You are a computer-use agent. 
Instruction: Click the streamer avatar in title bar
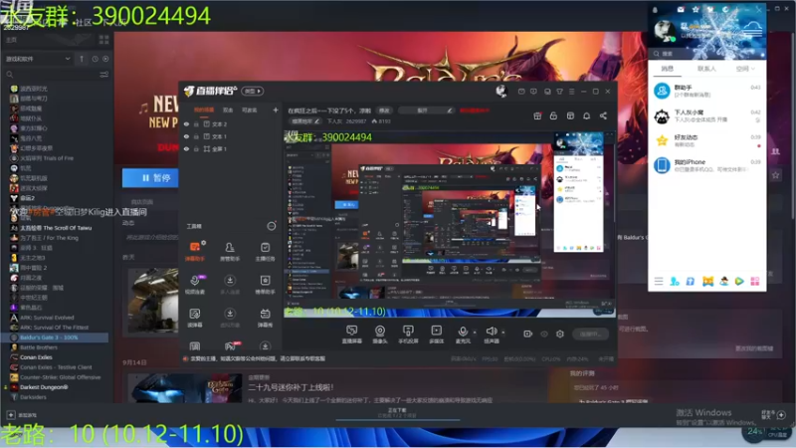501,91
